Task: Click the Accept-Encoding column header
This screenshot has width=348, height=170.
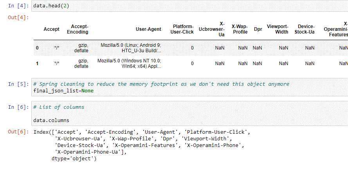Action: (x=78, y=29)
